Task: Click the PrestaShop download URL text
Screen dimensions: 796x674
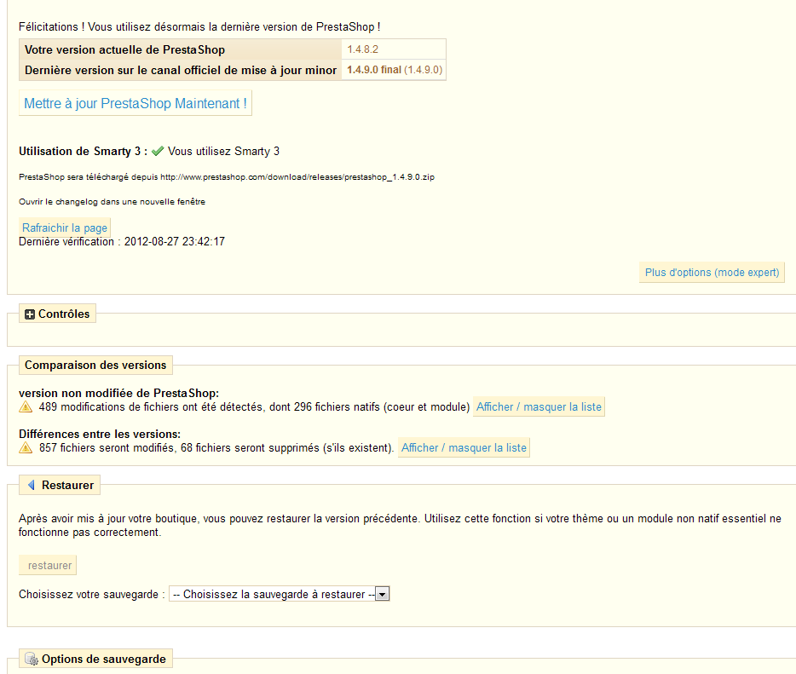Action: coord(297,177)
